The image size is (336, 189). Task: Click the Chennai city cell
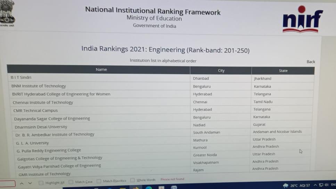(200, 102)
